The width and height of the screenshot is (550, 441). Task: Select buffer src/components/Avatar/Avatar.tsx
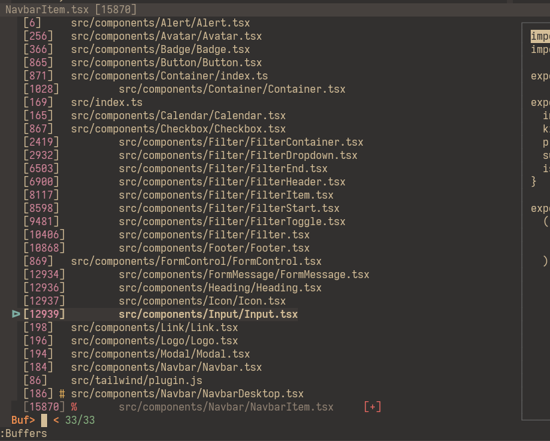click(x=167, y=36)
